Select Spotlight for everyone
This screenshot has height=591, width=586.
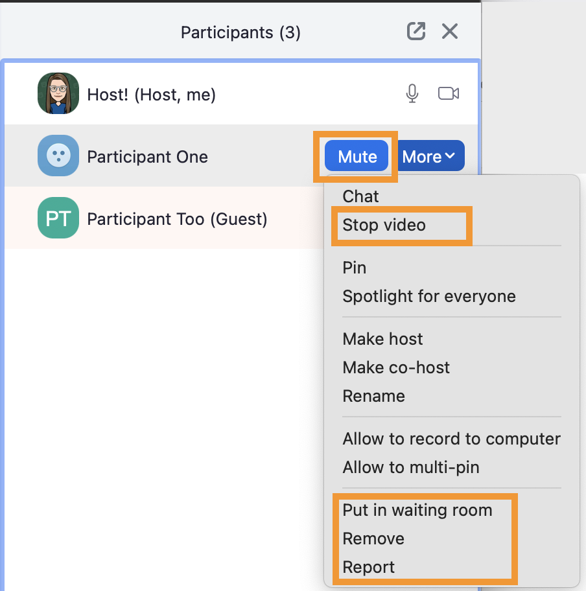click(x=429, y=296)
